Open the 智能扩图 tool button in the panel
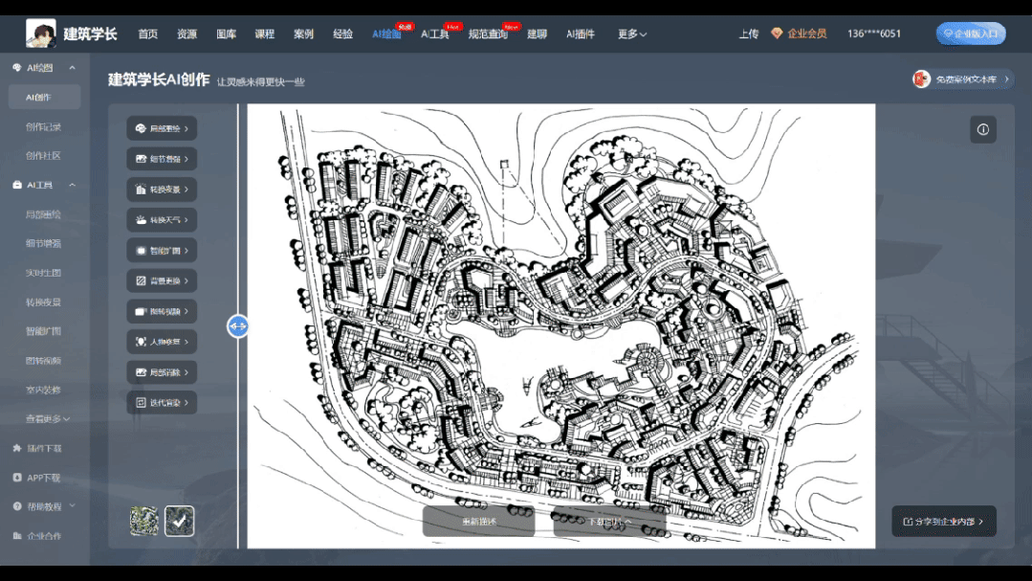The height and width of the screenshot is (581, 1032). [162, 251]
